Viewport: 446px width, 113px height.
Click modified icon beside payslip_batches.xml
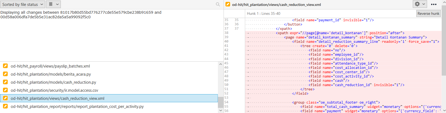[x=5, y=66]
